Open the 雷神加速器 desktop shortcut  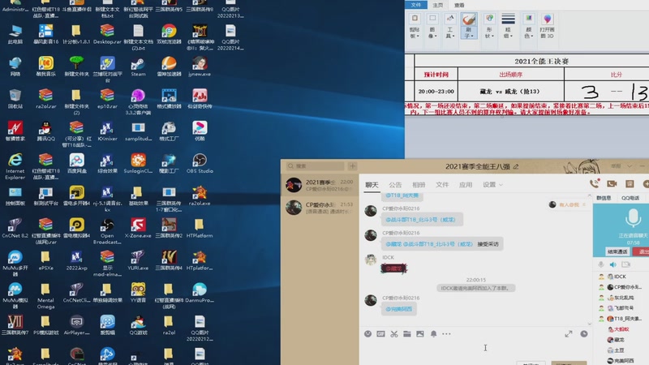point(169,67)
